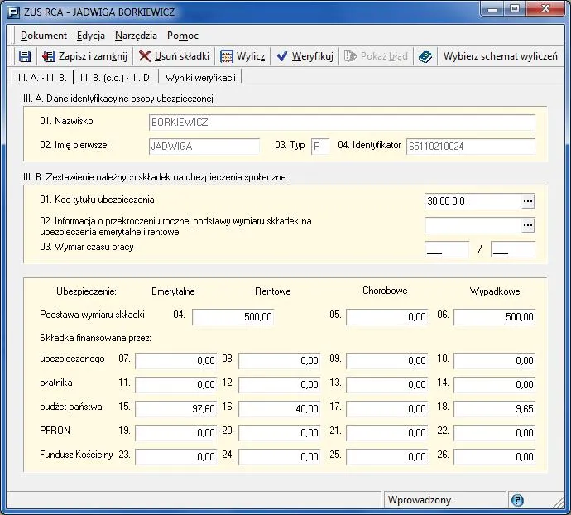Click field 18 Wypadkowe budżet państwa value
The image size is (571, 515).
(x=494, y=408)
